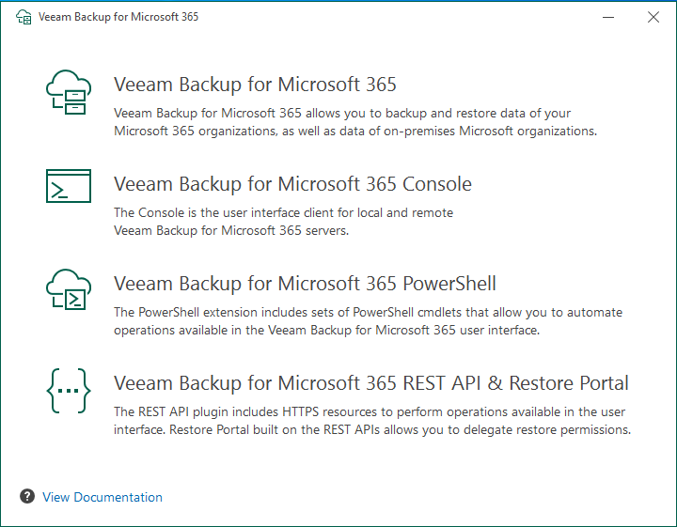The height and width of the screenshot is (527, 677).
Task: Click the PowerShell cloud terminal icon
Action: pyautogui.click(x=69, y=289)
